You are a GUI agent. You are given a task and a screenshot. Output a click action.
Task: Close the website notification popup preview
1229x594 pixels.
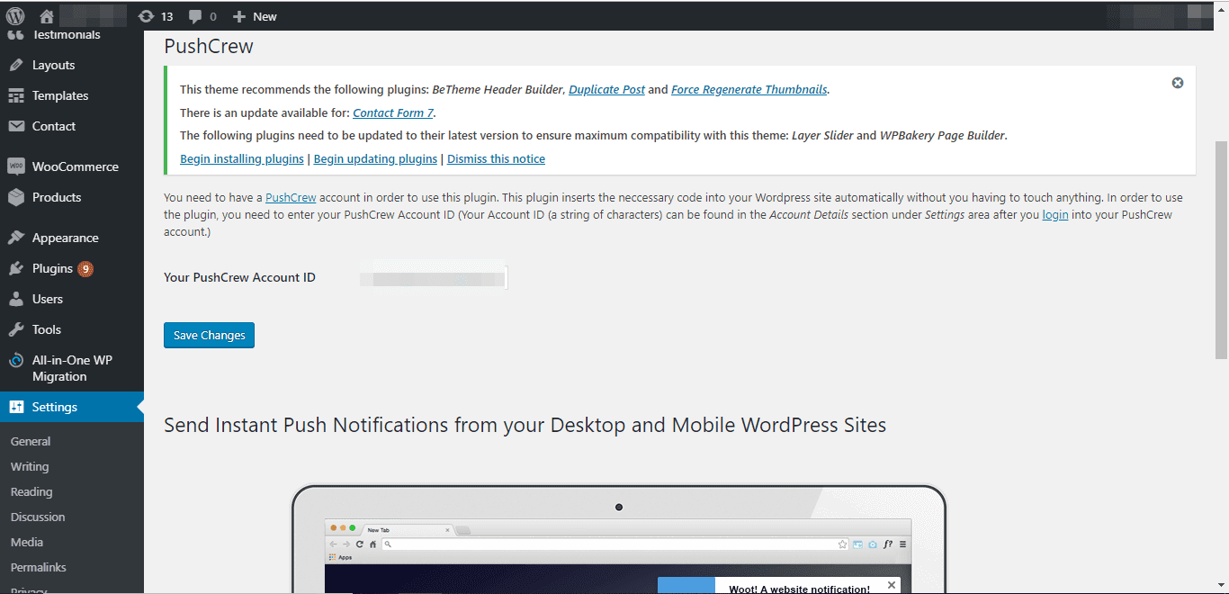(892, 585)
